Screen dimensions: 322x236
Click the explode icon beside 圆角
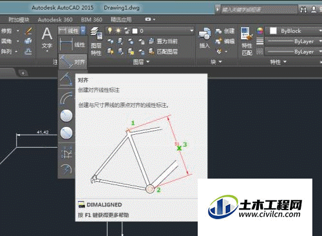pos(28,41)
